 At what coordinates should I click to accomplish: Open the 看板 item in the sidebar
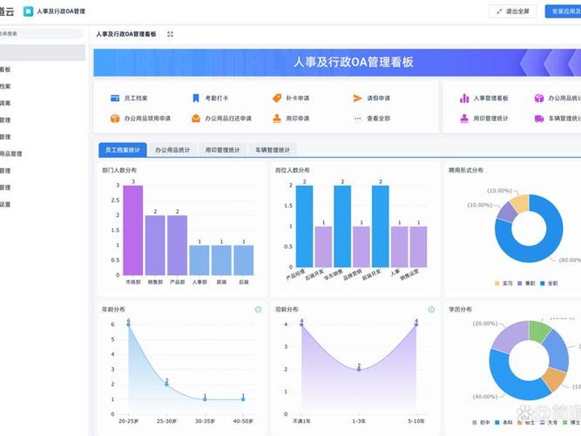click(5, 69)
